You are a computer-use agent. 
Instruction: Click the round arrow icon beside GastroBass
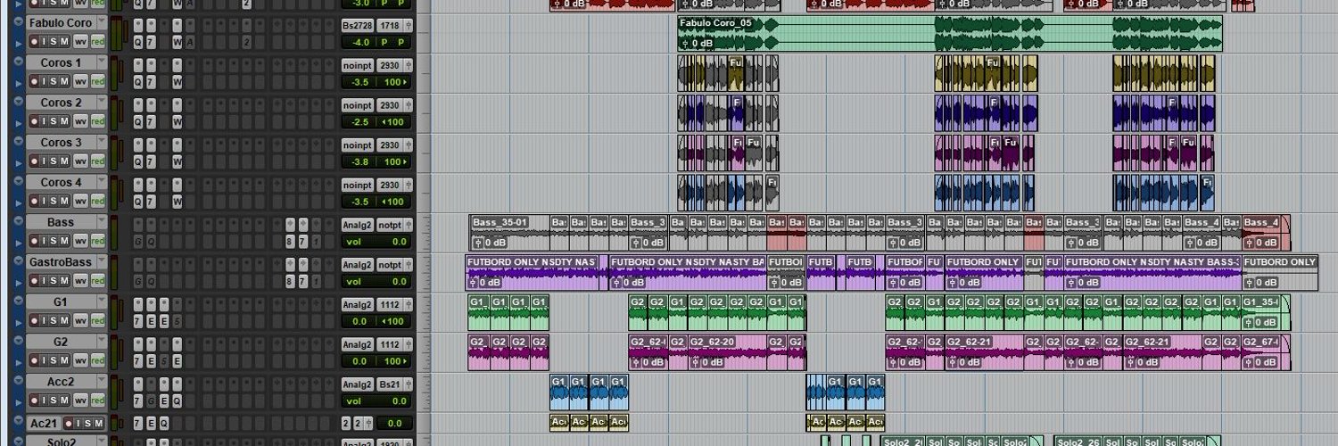pyautogui.click(x=19, y=260)
